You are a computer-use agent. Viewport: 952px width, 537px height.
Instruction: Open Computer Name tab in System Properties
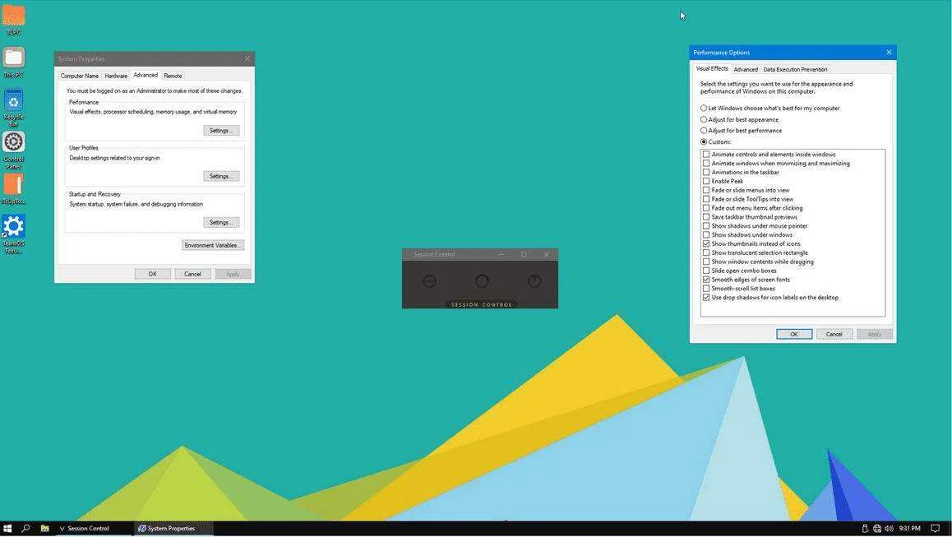click(x=80, y=76)
